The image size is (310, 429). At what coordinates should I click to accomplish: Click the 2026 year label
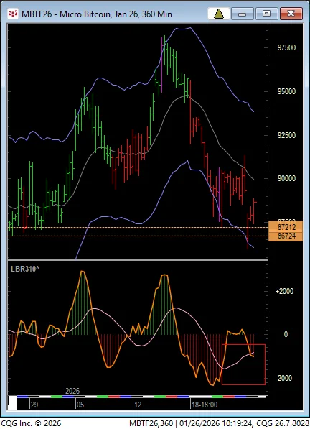coord(72,391)
